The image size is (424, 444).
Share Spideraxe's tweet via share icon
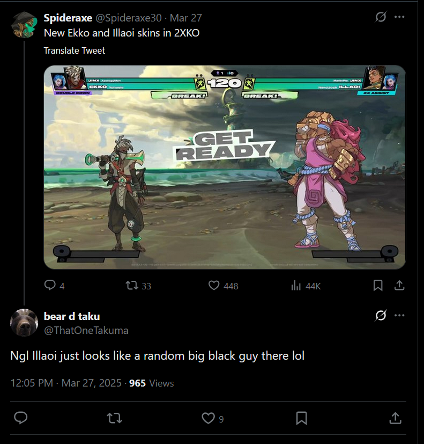point(399,286)
